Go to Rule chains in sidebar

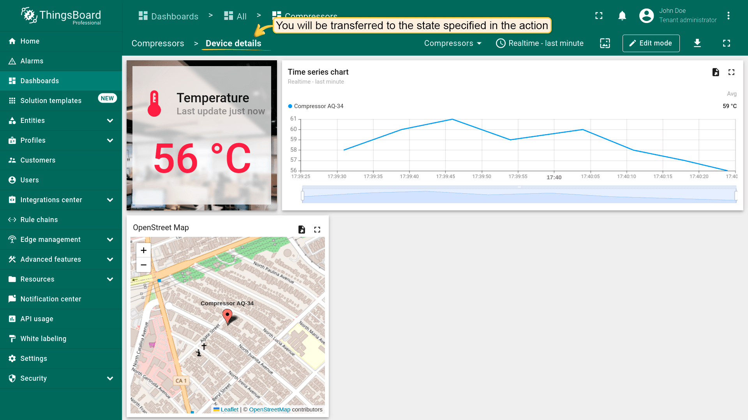click(x=39, y=220)
